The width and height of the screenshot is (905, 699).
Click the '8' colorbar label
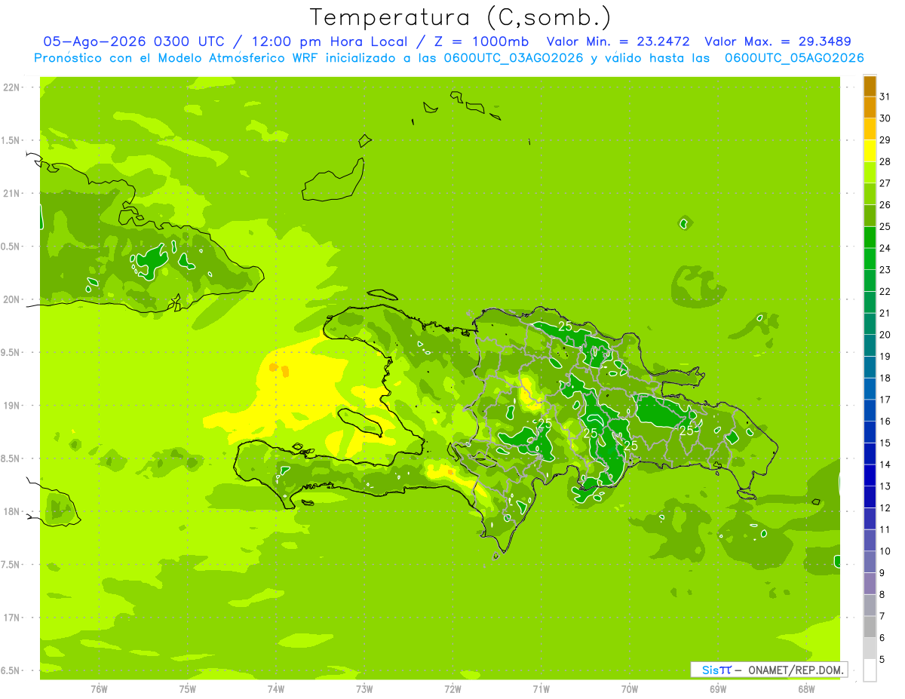click(x=882, y=595)
